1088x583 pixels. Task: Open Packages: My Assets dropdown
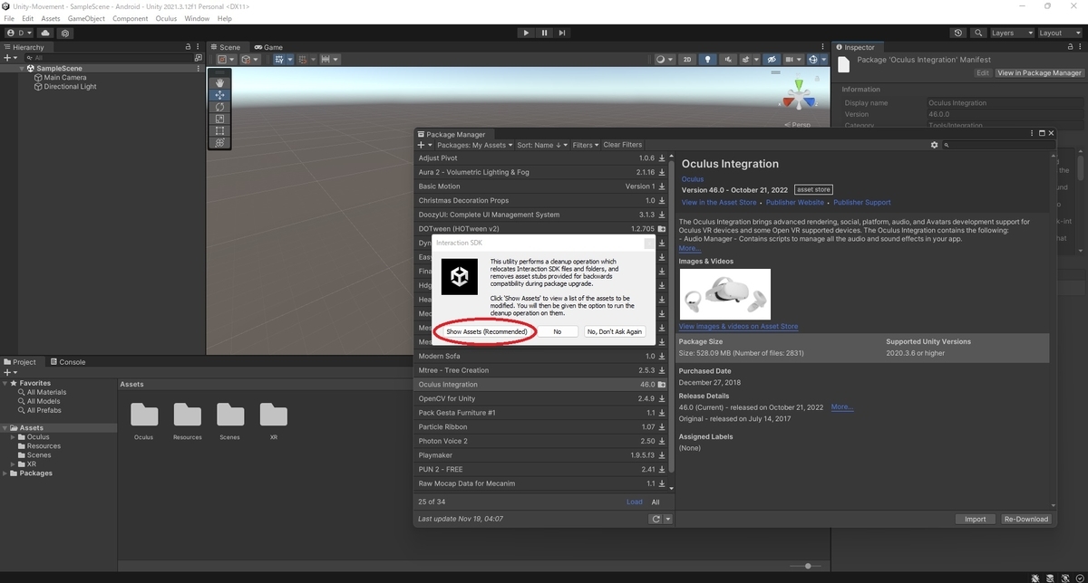[x=475, y=145]
